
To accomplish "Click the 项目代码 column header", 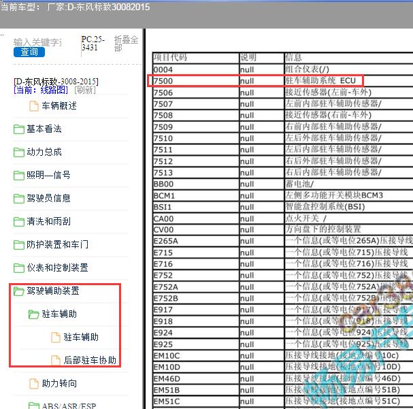I will [170, 58].
